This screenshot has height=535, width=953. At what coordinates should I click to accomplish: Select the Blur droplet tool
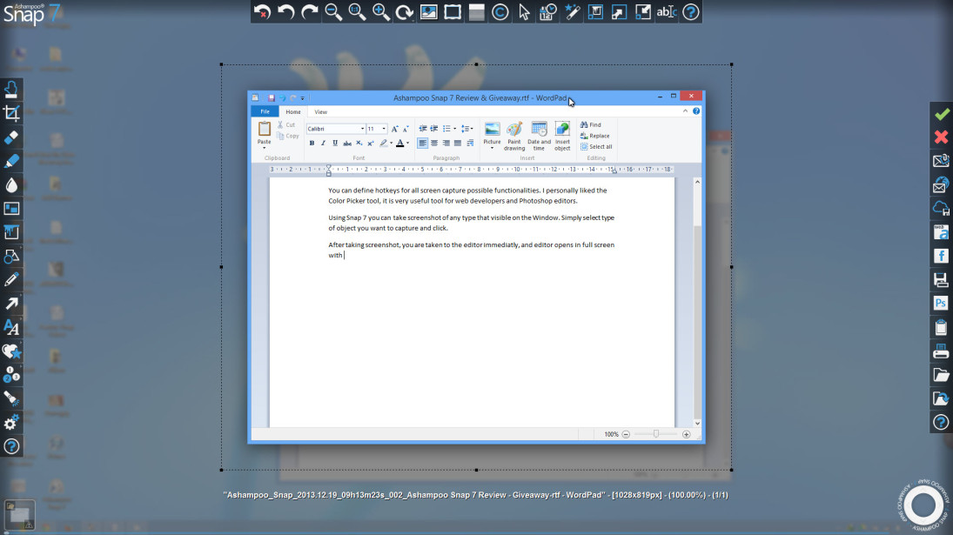coord(11,185)
